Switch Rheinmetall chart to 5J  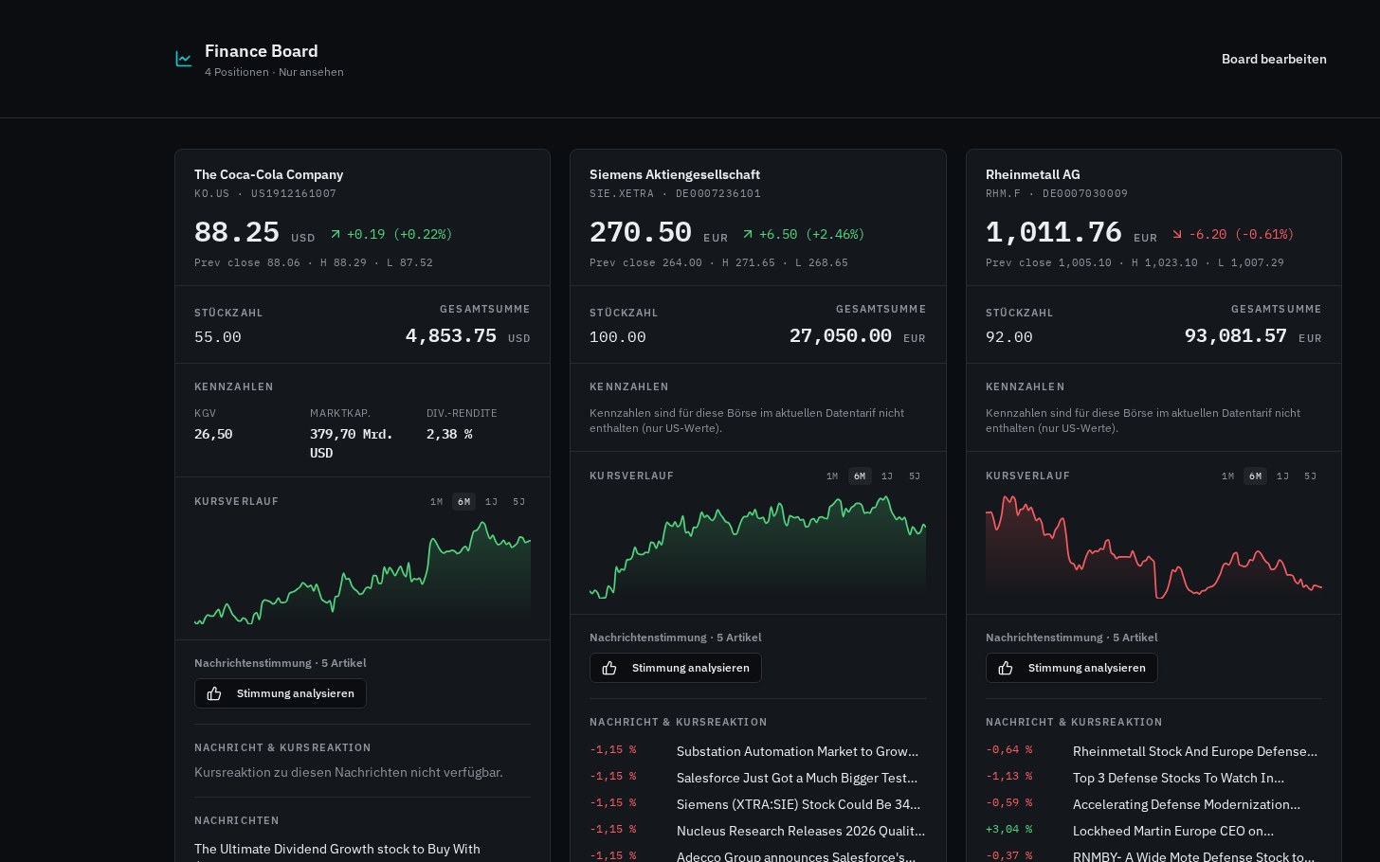(x=1310, y=476)
